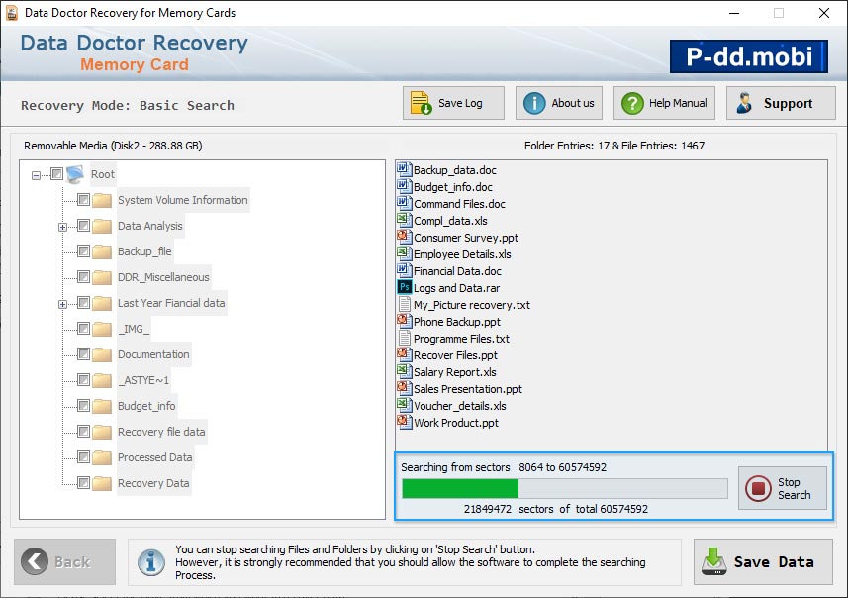The image size is (848, 598).
Task: Check the _ASTYE~1 checkbox
Action: point(83,380)
